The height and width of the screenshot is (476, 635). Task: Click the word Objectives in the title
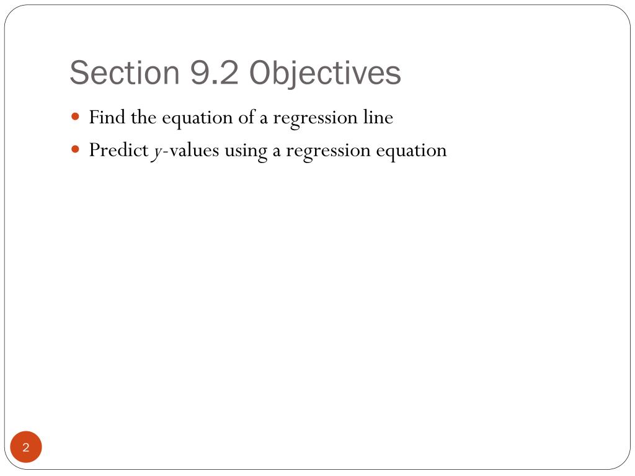[x=325, y=74]
